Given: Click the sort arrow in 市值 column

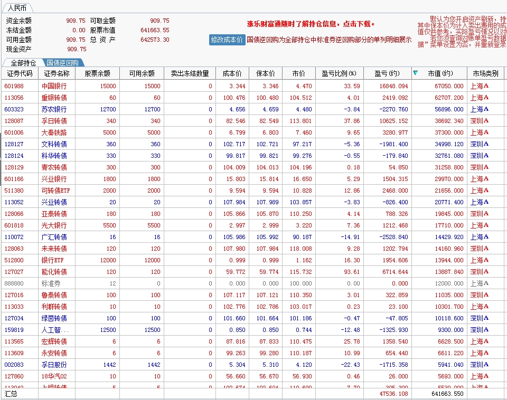Looking at the screenshot, I should pyautogui.click(x=416, y=73).
